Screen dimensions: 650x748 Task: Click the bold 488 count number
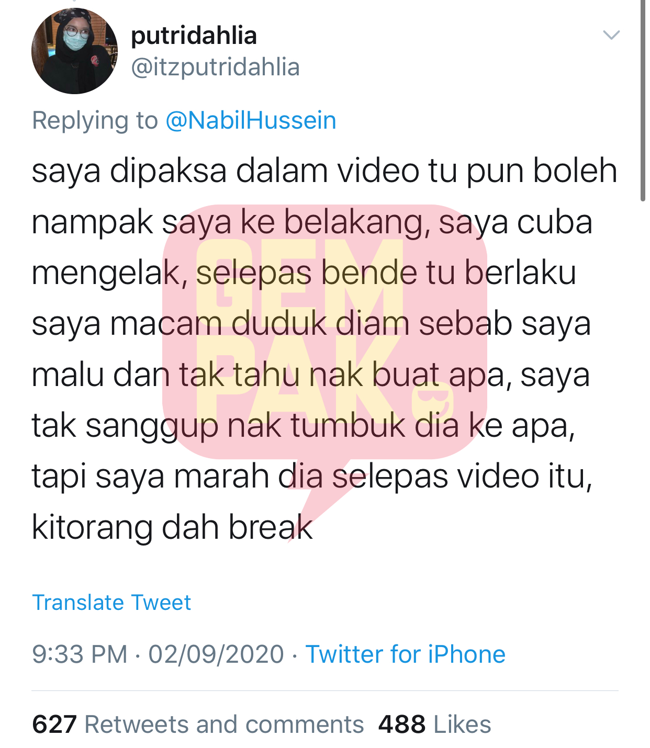point(401,724)
